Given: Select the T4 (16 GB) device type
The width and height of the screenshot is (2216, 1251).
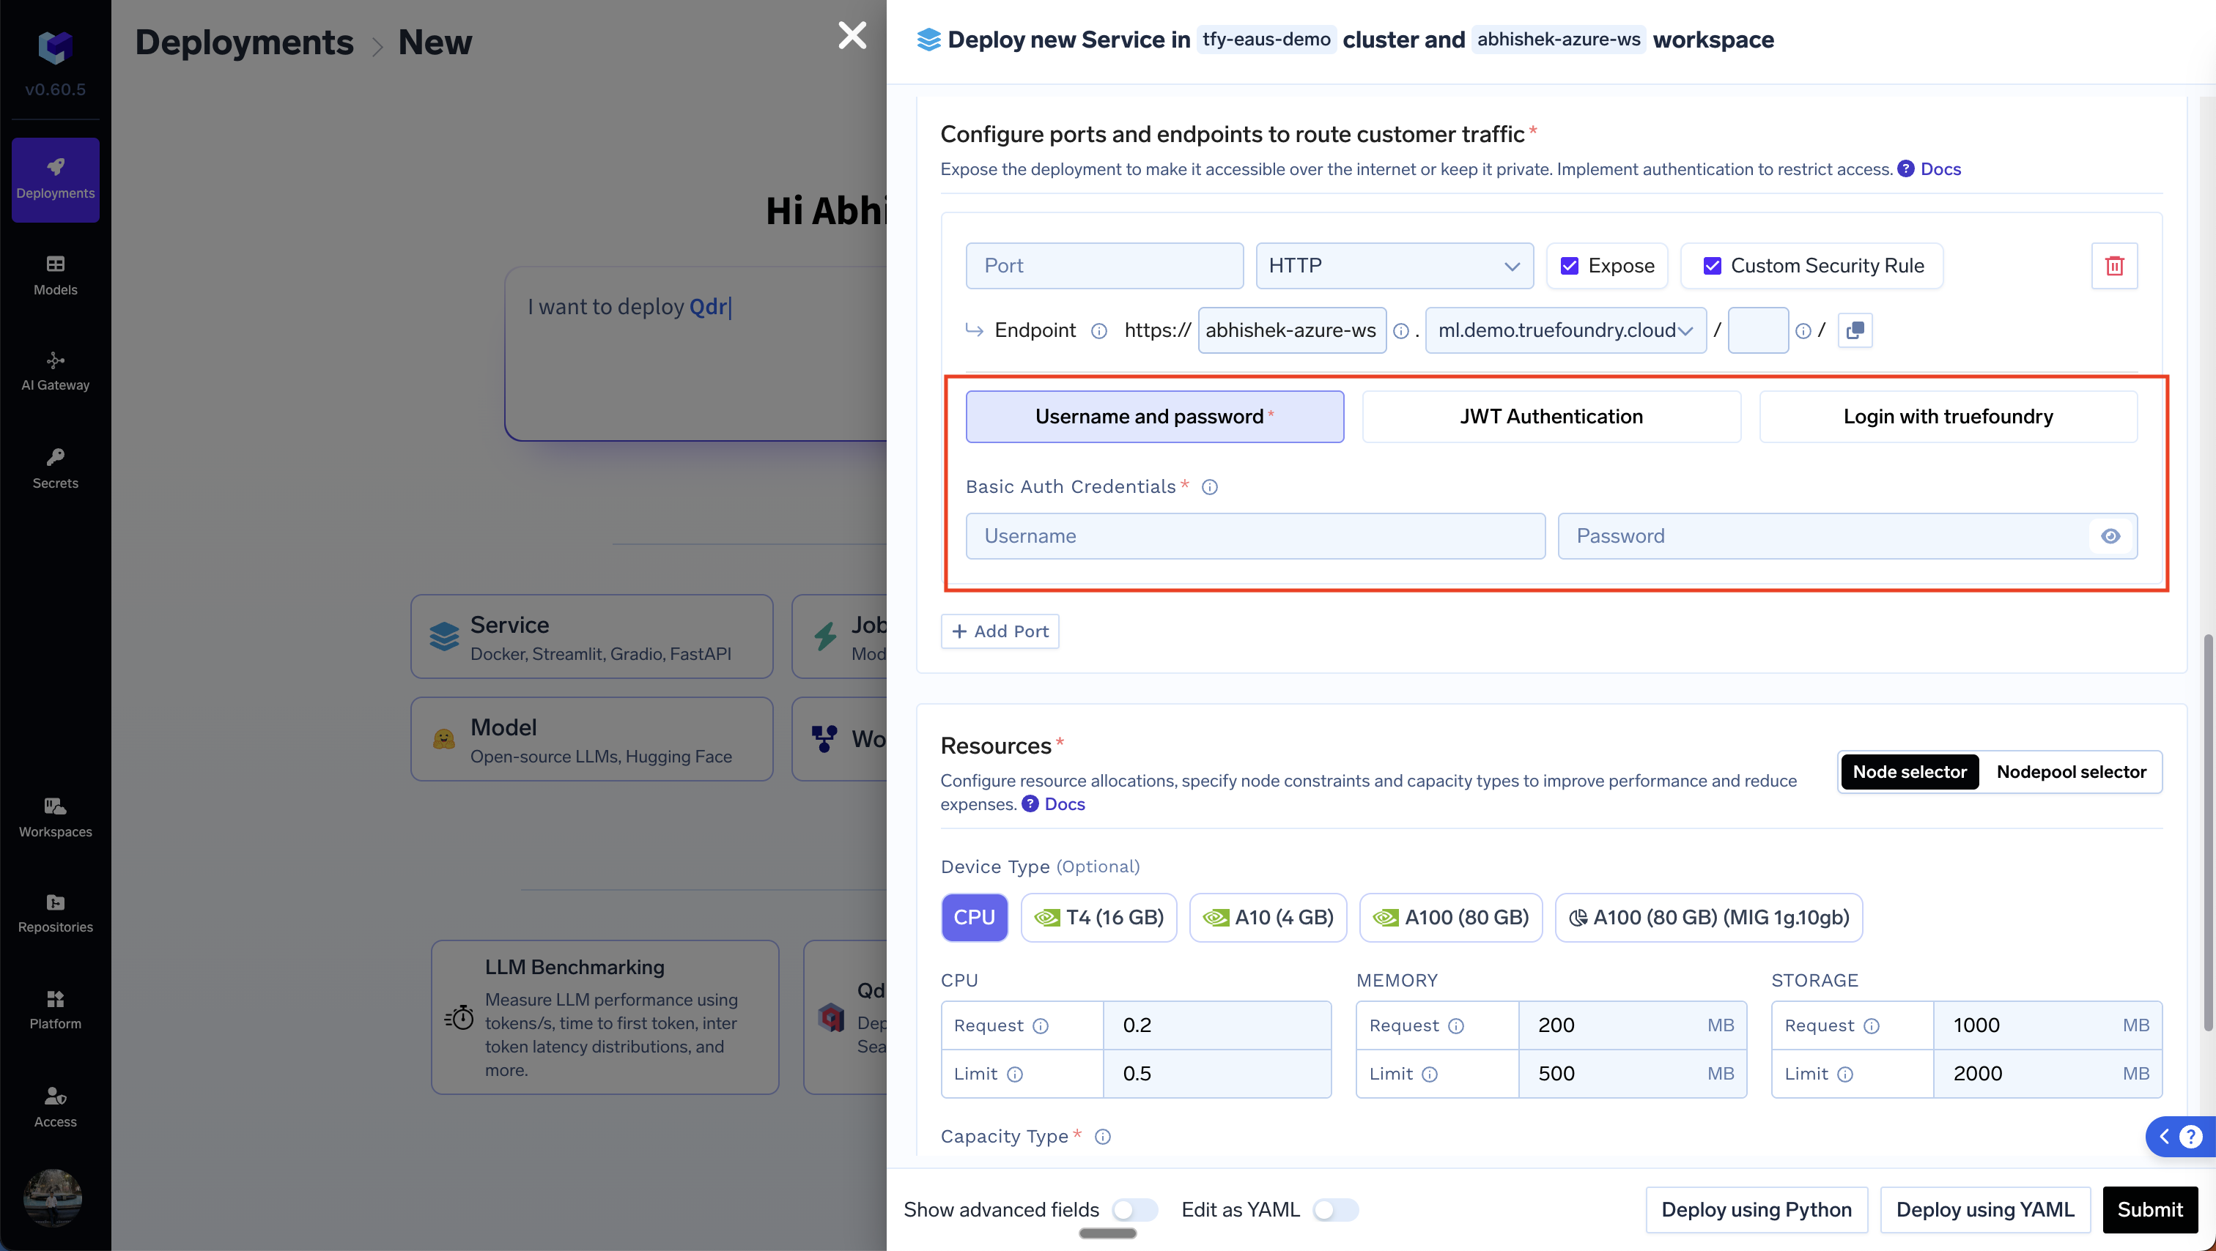Looking at the screenshot, I should point(1098,918).
